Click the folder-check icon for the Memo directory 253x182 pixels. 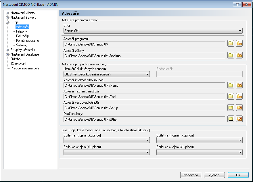(239, 85)
